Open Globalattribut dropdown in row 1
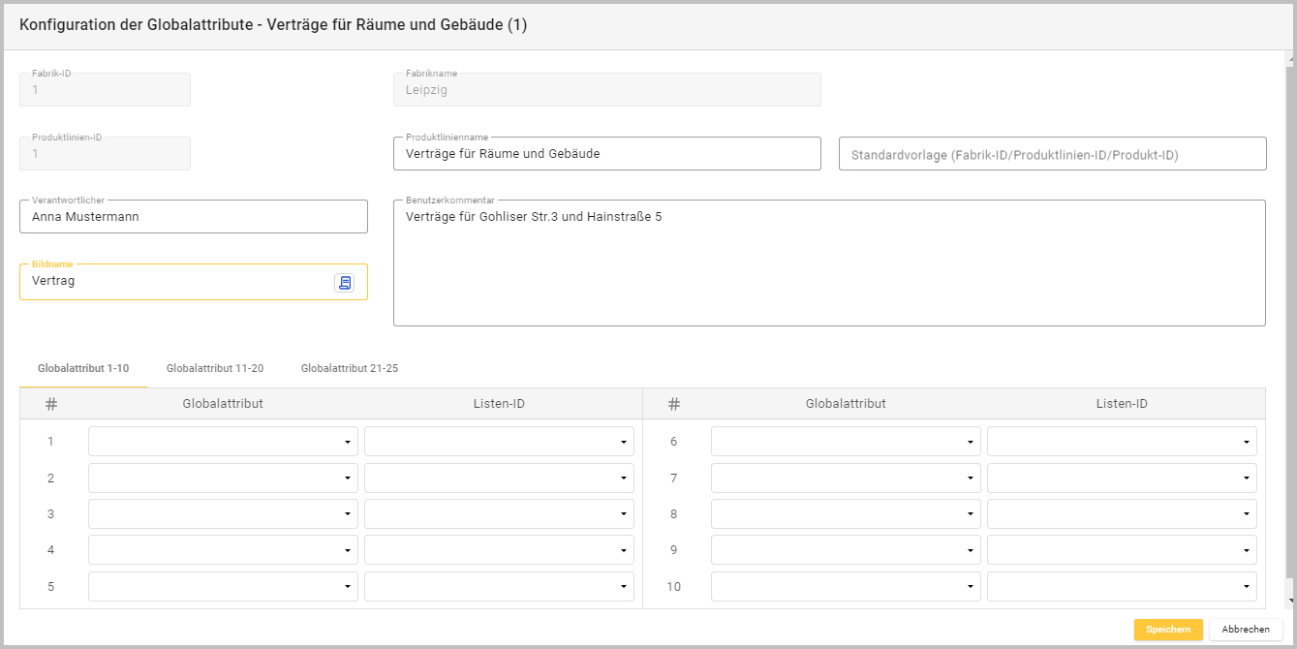Image resolution: width=1297 pixels, height=649 pixels. (223, 442)
